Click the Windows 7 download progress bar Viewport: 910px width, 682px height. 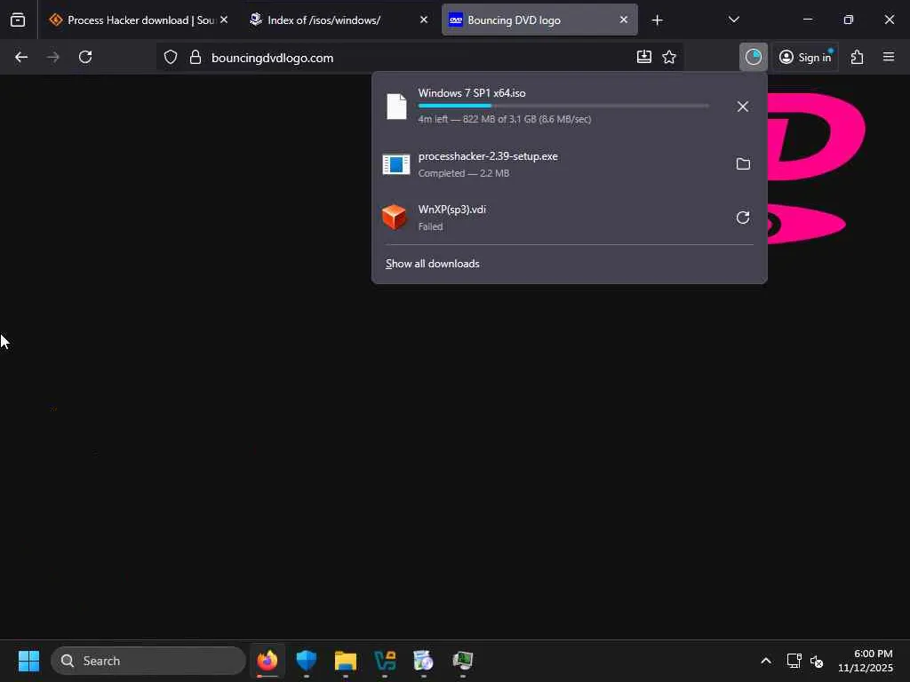pyautogui.click(x=563, y=107)
